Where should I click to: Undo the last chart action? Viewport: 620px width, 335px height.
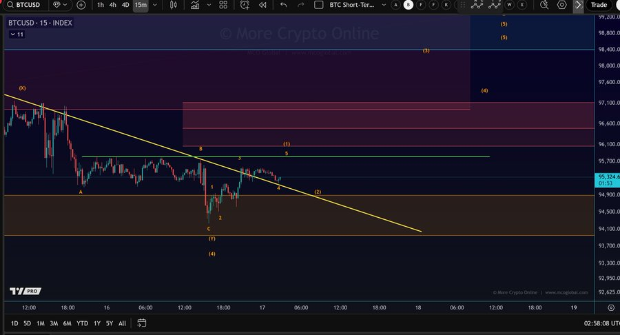pos(284,5)
